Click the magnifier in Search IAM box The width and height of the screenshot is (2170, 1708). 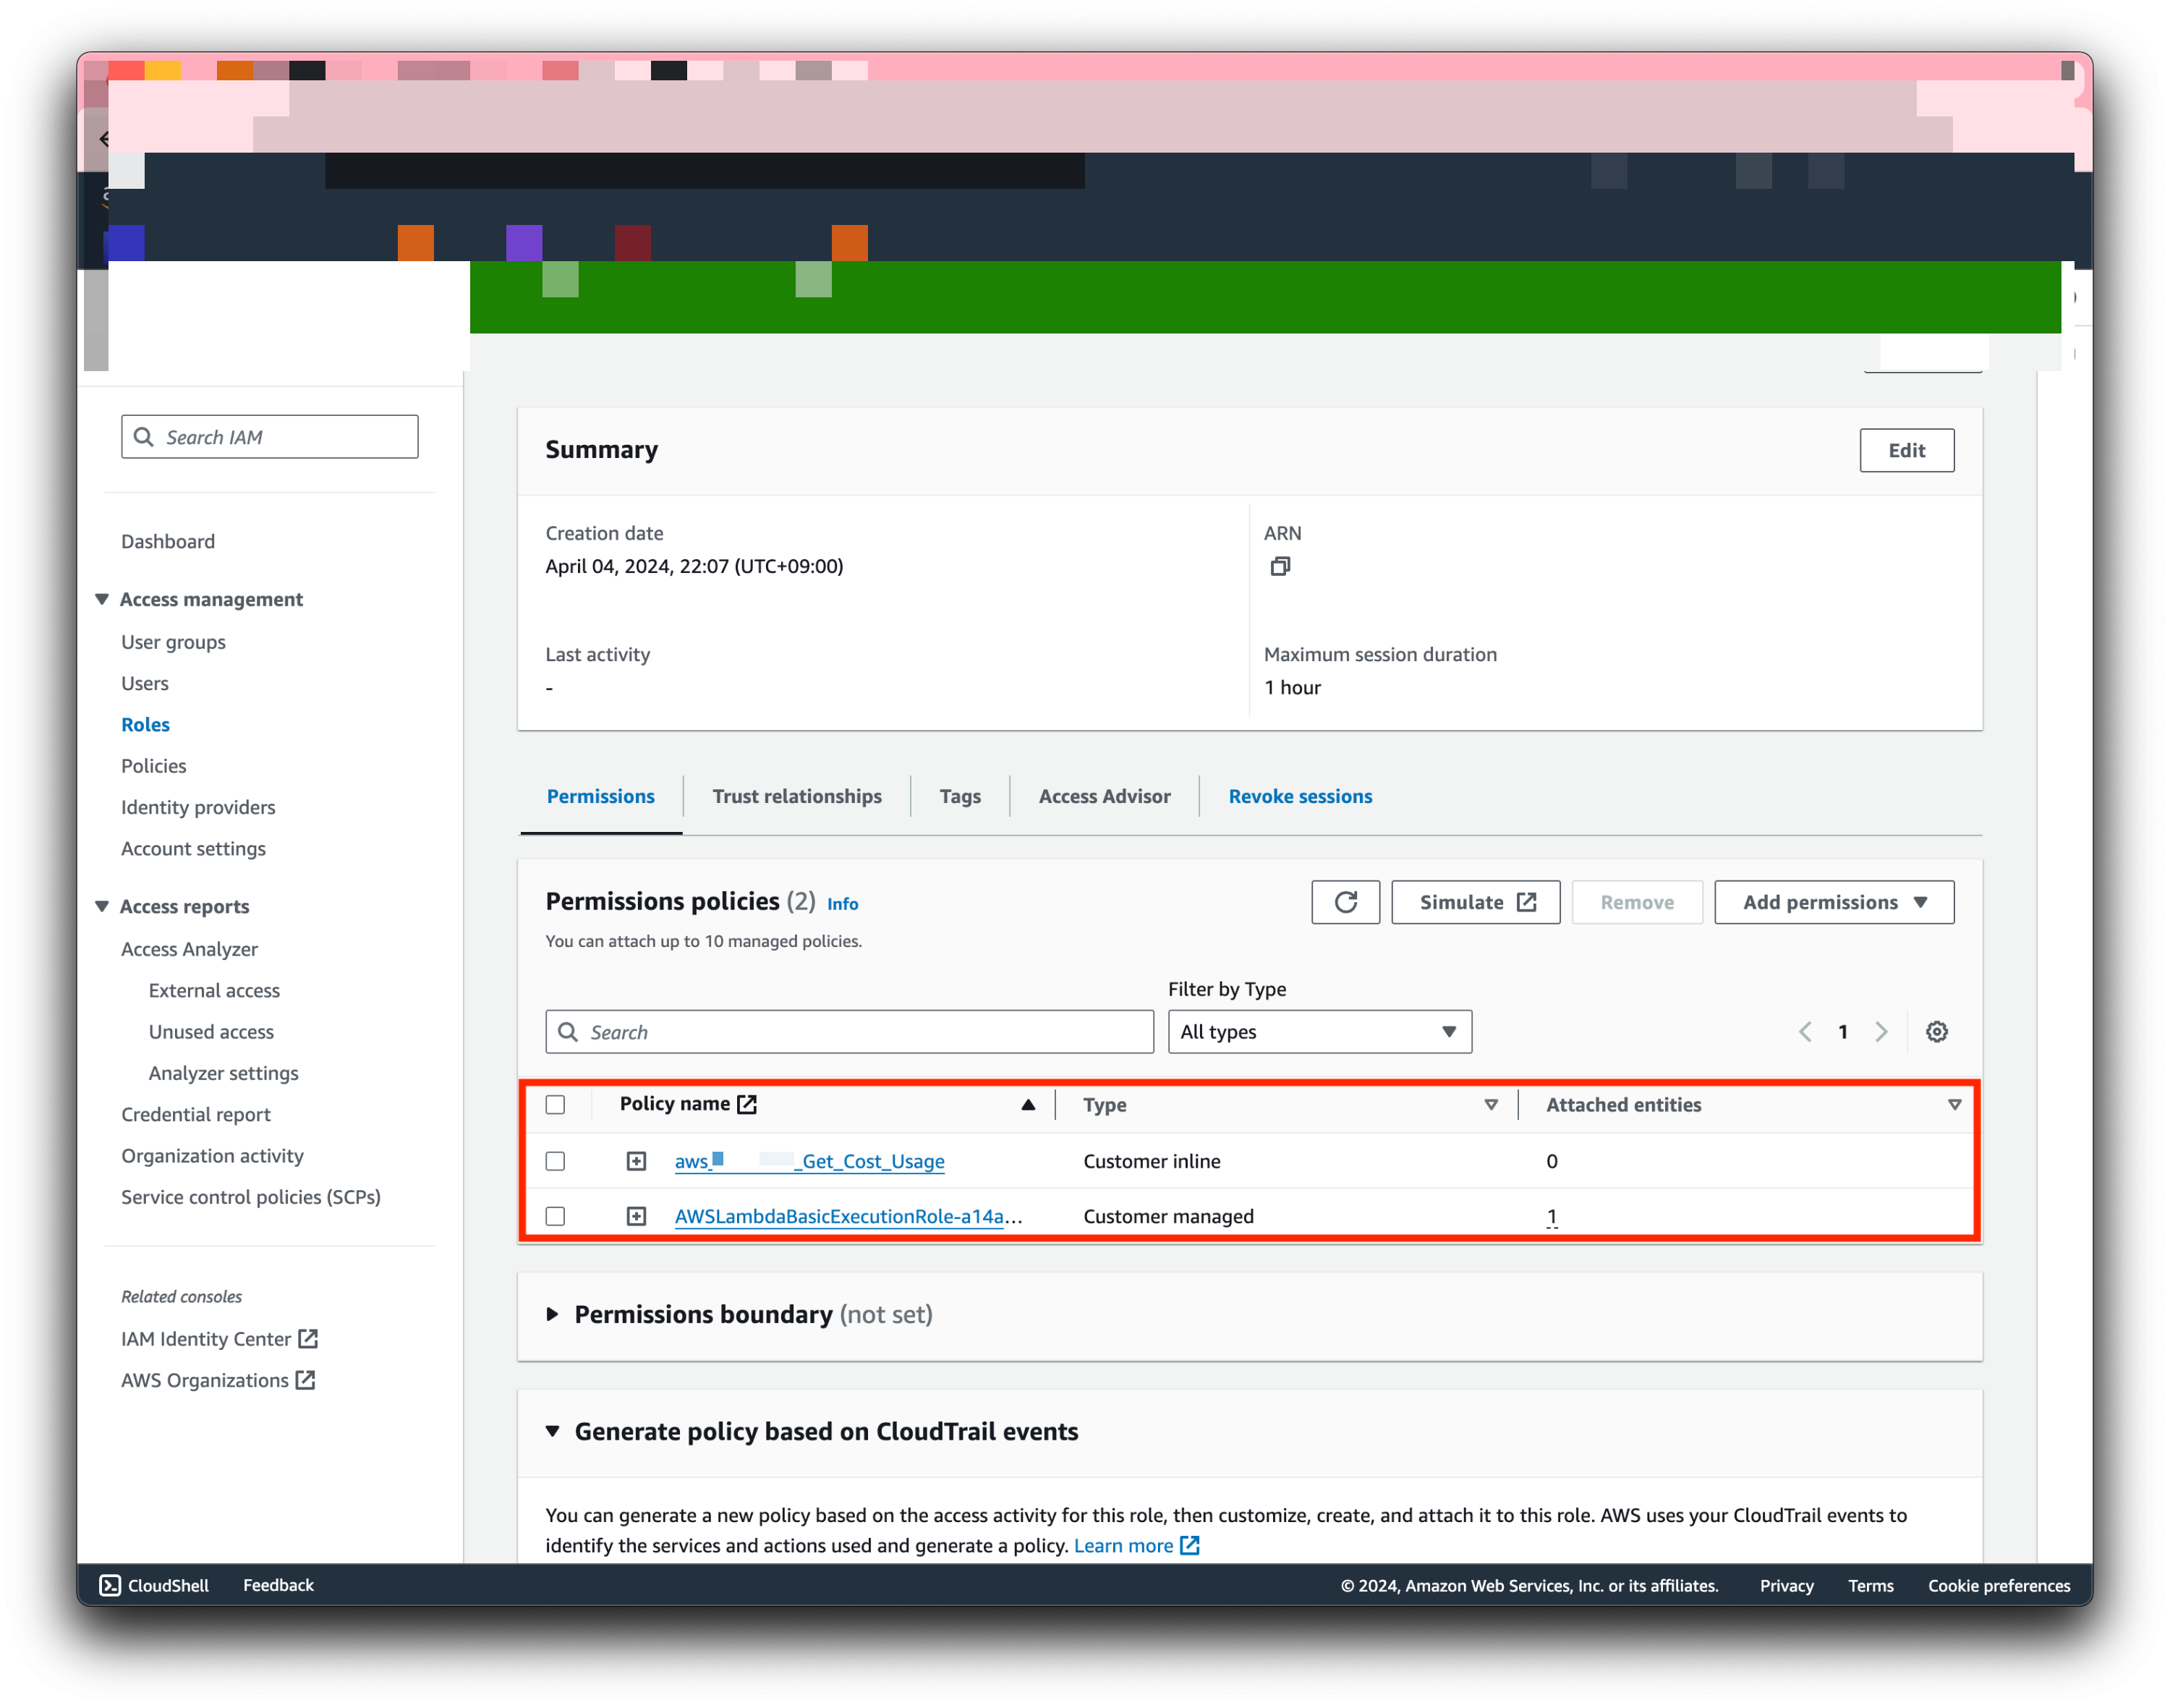144,437
